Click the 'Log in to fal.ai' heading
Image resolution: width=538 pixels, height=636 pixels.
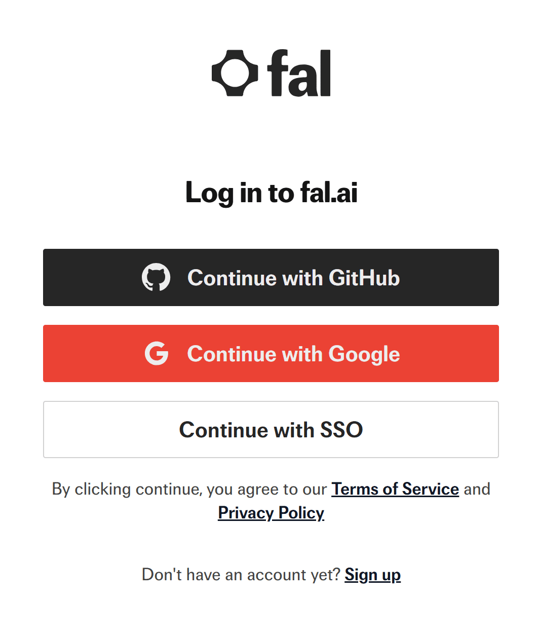[x=271, y=193]
